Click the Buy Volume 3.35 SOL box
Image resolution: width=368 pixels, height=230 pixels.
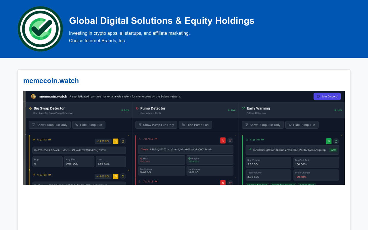coord(268,162)
